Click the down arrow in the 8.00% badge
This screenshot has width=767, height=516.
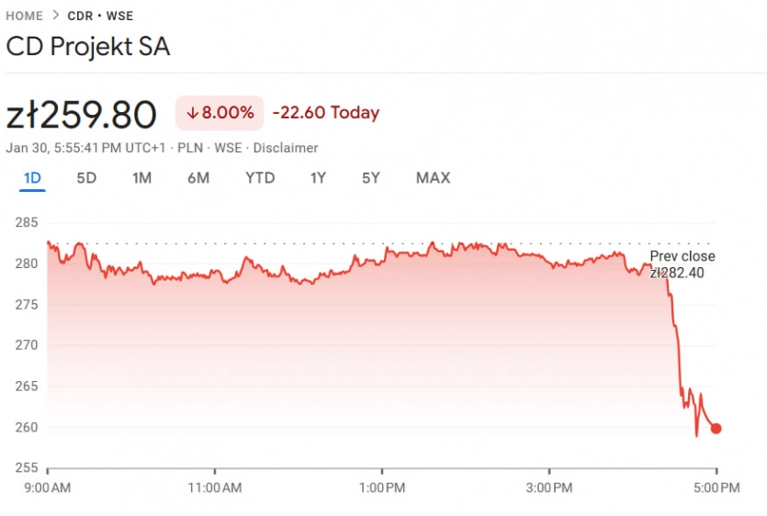[192, 113]
